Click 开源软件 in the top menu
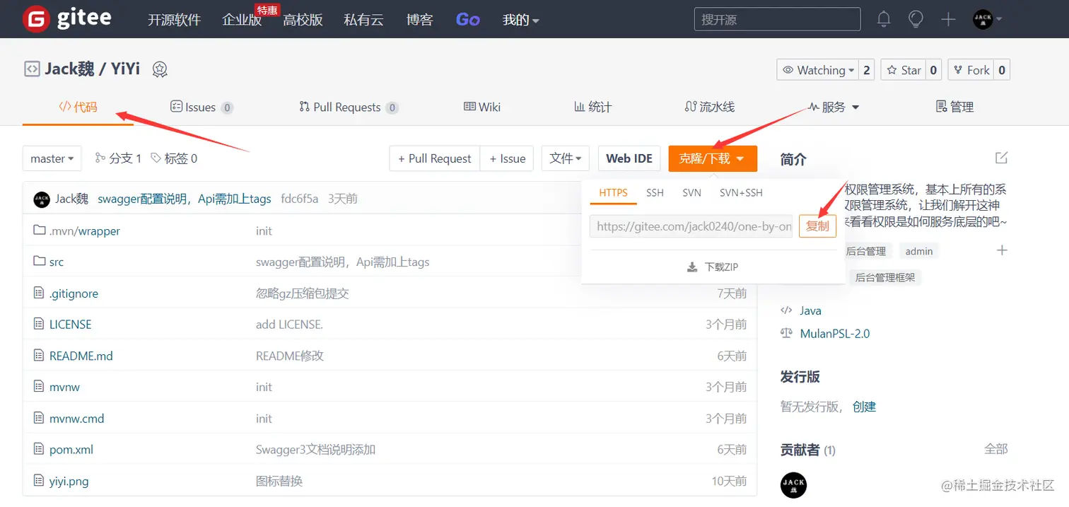The width and height of the screenshot is (1069, 507). [175, 20]
